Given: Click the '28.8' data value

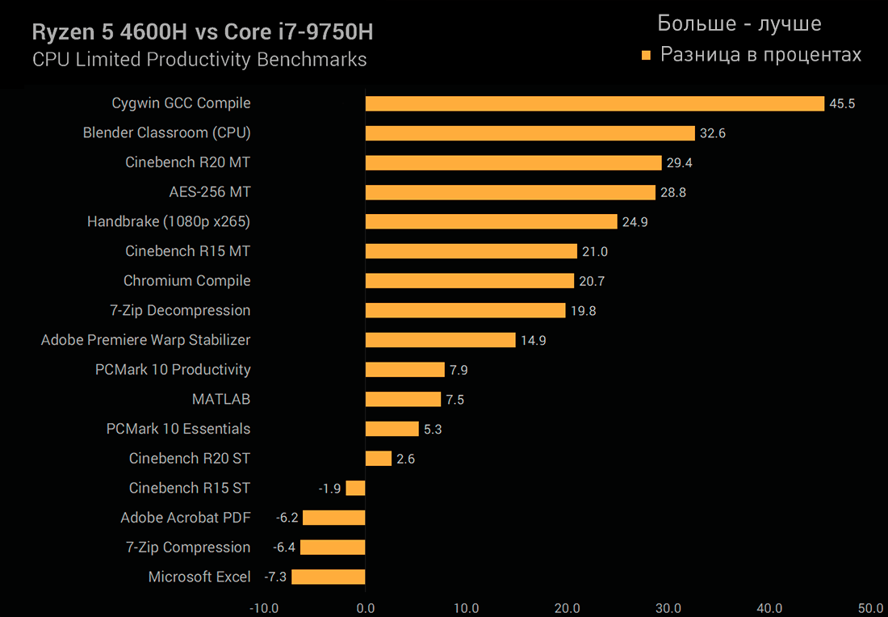Looking at the screenshot, I should coord(673,193).
